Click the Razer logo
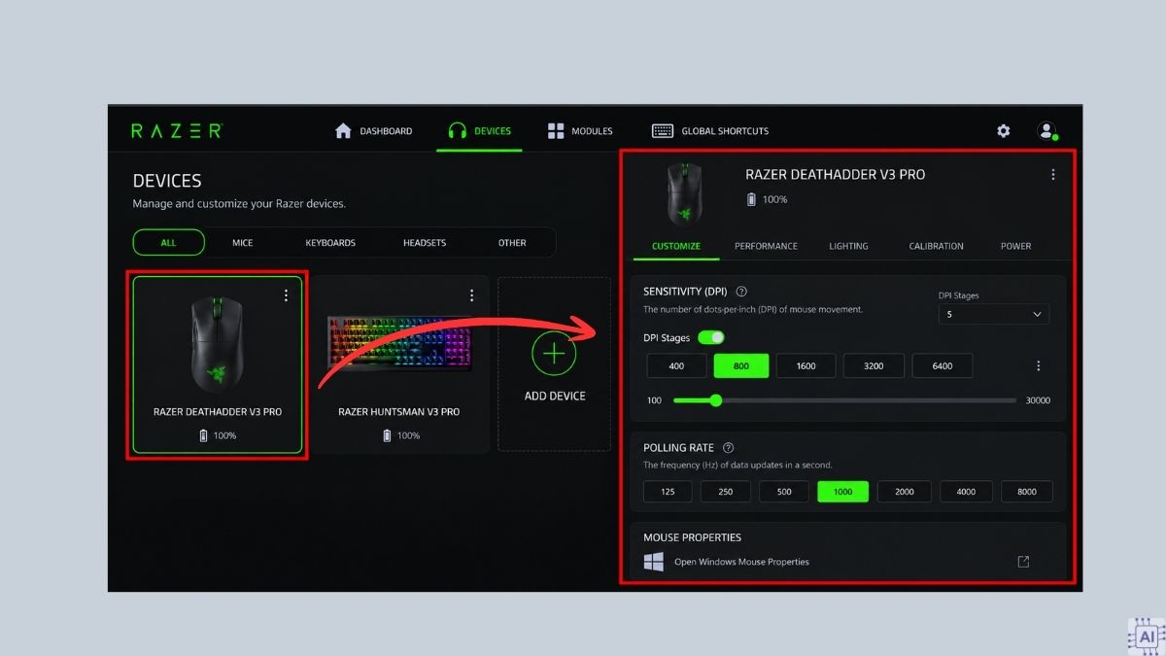 [x=177, y=130]
